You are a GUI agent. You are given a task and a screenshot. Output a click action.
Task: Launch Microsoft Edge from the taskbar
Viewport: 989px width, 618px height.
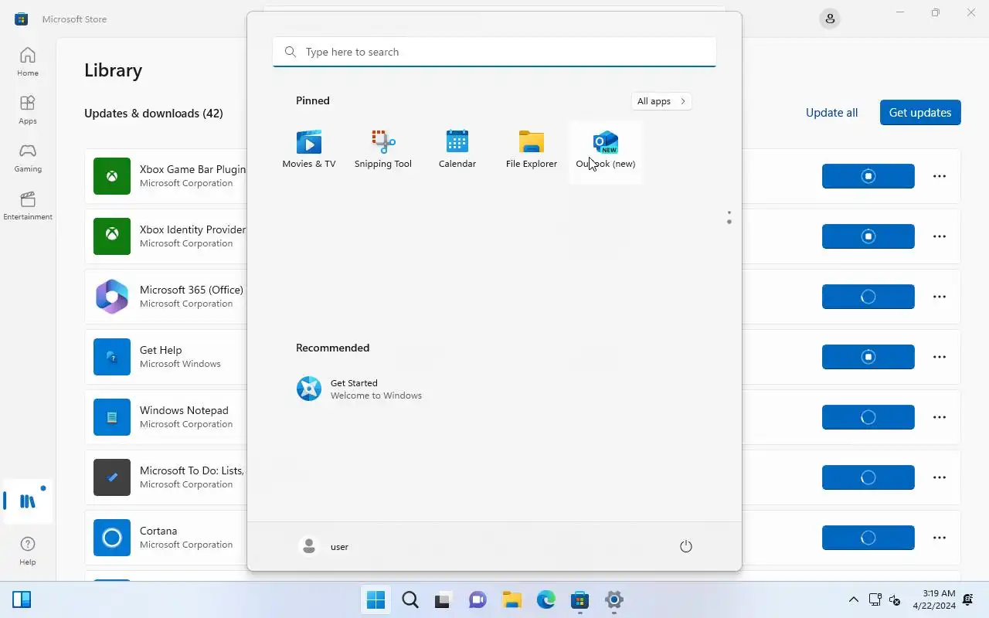pyautogui.click(x=546, y=599)
